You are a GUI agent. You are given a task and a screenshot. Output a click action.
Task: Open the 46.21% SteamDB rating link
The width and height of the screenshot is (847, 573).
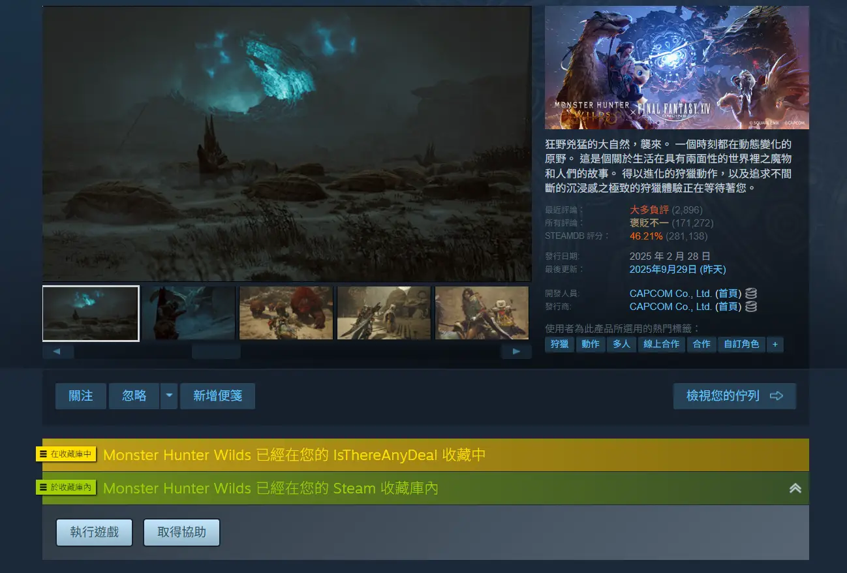pyautogui.click(x=646, y=236)
